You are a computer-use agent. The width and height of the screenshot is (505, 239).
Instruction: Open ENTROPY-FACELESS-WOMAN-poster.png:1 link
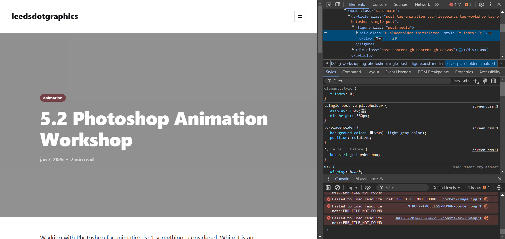coord(443,206)
